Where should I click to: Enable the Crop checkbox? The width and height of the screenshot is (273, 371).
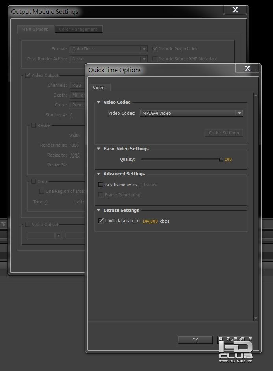click(33, 181)
